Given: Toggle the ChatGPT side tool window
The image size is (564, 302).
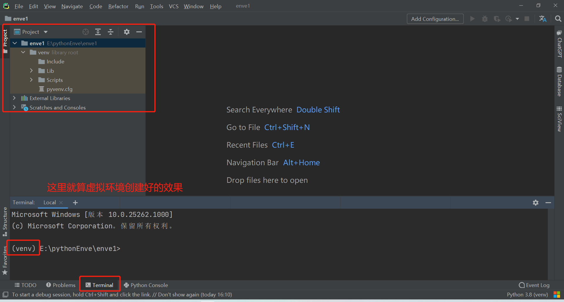Looking at the screenshot, I should point(559,44).
